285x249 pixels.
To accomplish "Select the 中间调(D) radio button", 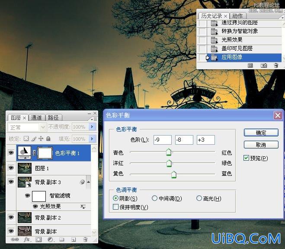I will pos(154,198).
